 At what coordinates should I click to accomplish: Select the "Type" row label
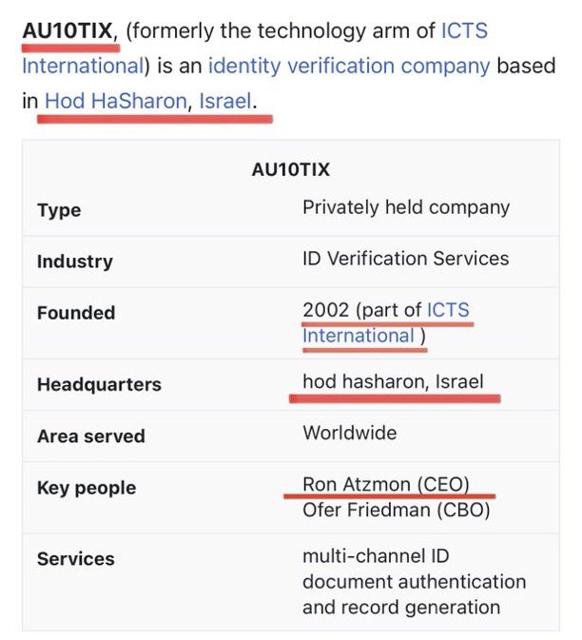(59, 210)
